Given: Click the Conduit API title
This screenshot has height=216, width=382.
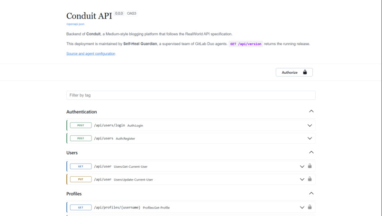Looking at the screenshot, I should [89, 16].
